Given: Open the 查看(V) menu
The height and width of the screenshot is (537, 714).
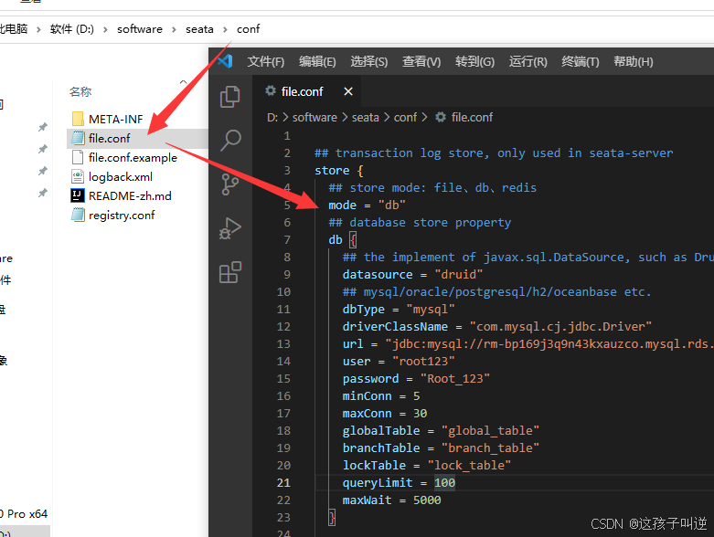Looking at the screenshot, I should pos(421,61).
